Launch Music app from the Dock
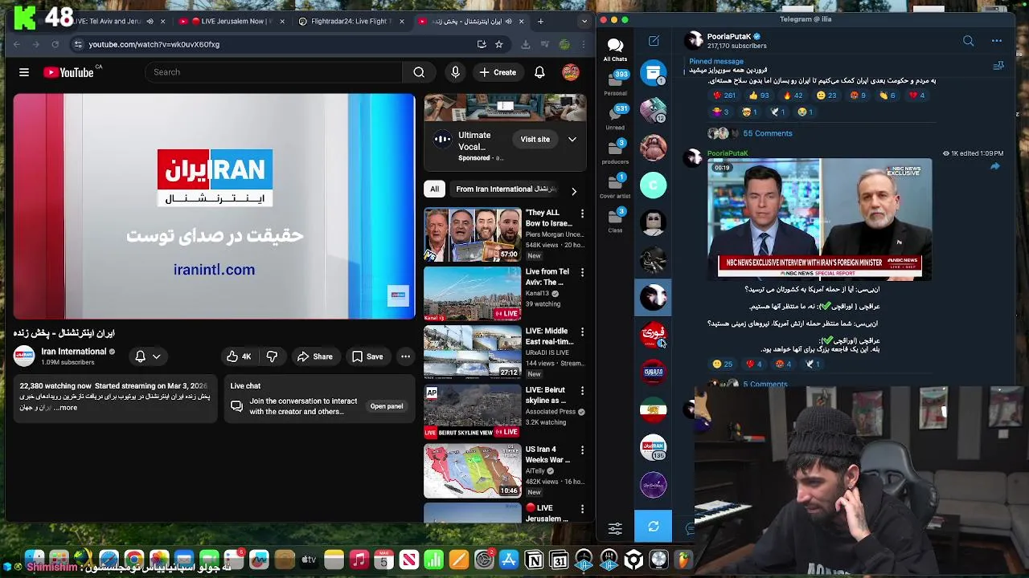This screenshot has height=578, width=1029. [359, 560]
